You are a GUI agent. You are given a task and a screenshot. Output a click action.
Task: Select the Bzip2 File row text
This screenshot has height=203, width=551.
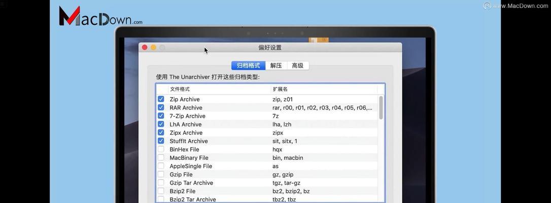[x=183, y=191]
